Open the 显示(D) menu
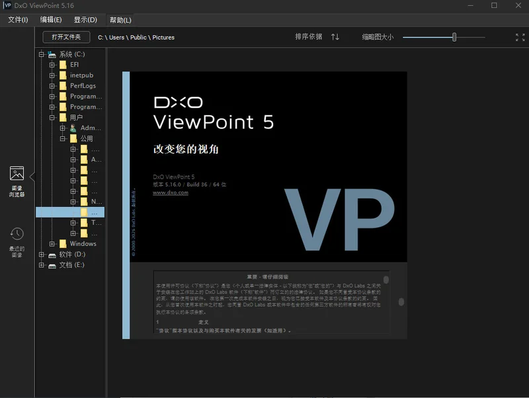The image size is (529, 398). click(85, 20)
